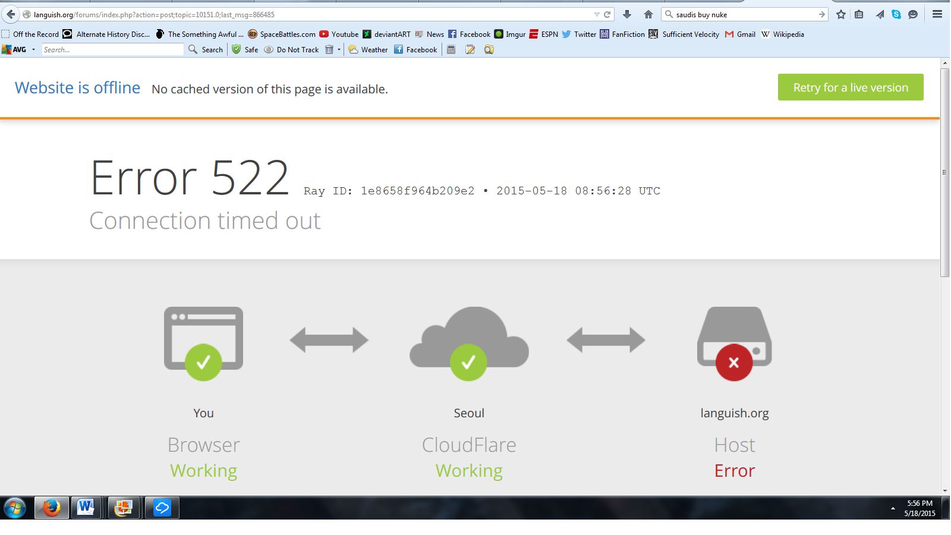Click the AVG Search button
The height and width of the screenshot is (535, 951).
[206, 50]
